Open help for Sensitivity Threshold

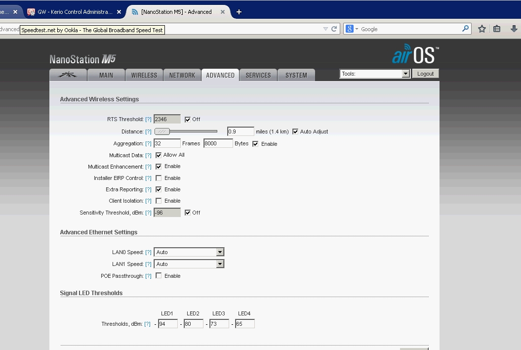148,213
